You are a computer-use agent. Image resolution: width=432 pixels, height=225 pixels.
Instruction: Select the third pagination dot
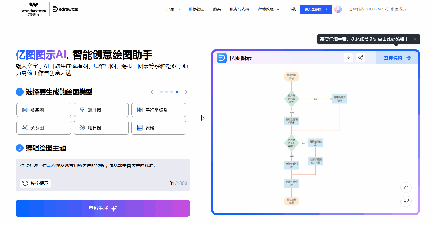(171, 92)
